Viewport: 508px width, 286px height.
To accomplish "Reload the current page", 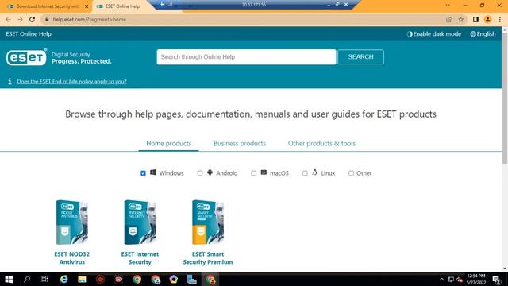I will point(32,19).
